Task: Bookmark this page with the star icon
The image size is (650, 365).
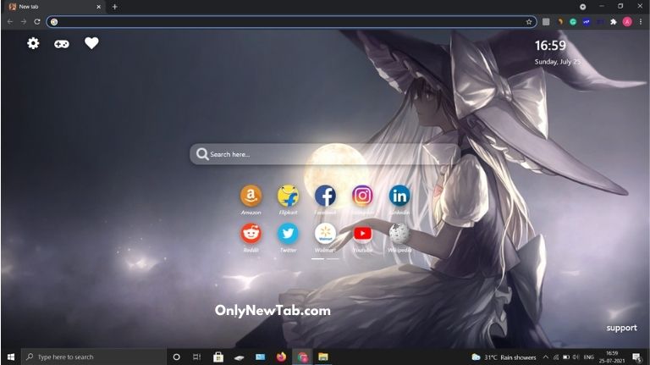Action: pos(528,22)
